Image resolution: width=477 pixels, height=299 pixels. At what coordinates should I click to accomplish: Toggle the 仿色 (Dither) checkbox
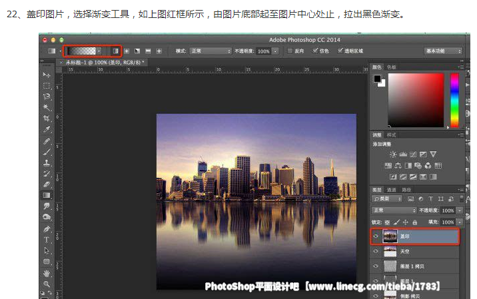315,51
